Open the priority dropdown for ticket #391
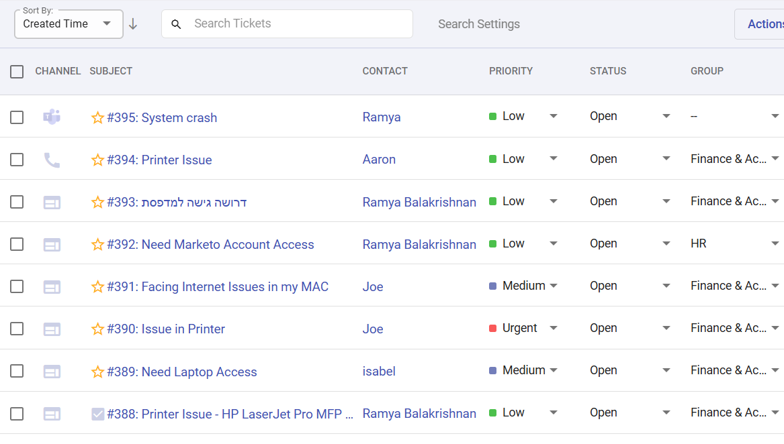784x444 pixels. [x=553, y=285]
